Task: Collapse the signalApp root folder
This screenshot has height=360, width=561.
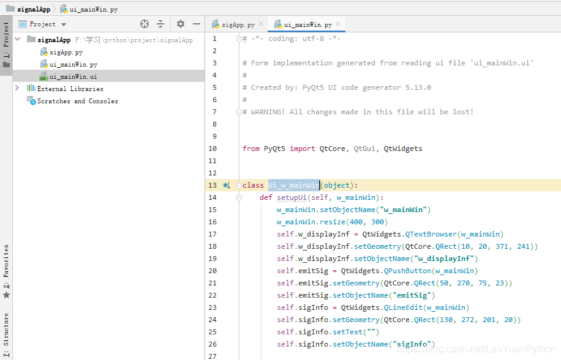Action: tap(18, 39)
